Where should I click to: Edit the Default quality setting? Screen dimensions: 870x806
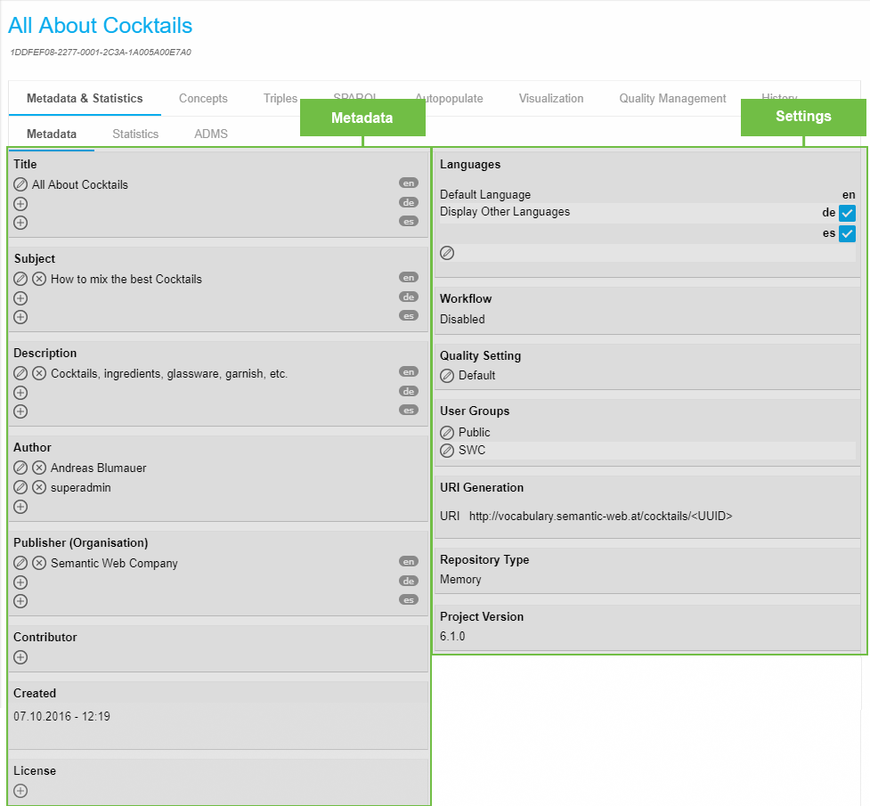click(447, 376)
